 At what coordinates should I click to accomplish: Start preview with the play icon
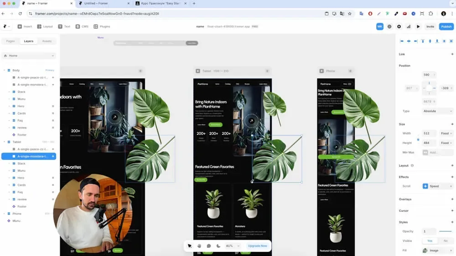tap(418, 26)
